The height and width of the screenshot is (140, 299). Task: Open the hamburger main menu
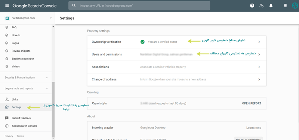click(x=7, y=6)
